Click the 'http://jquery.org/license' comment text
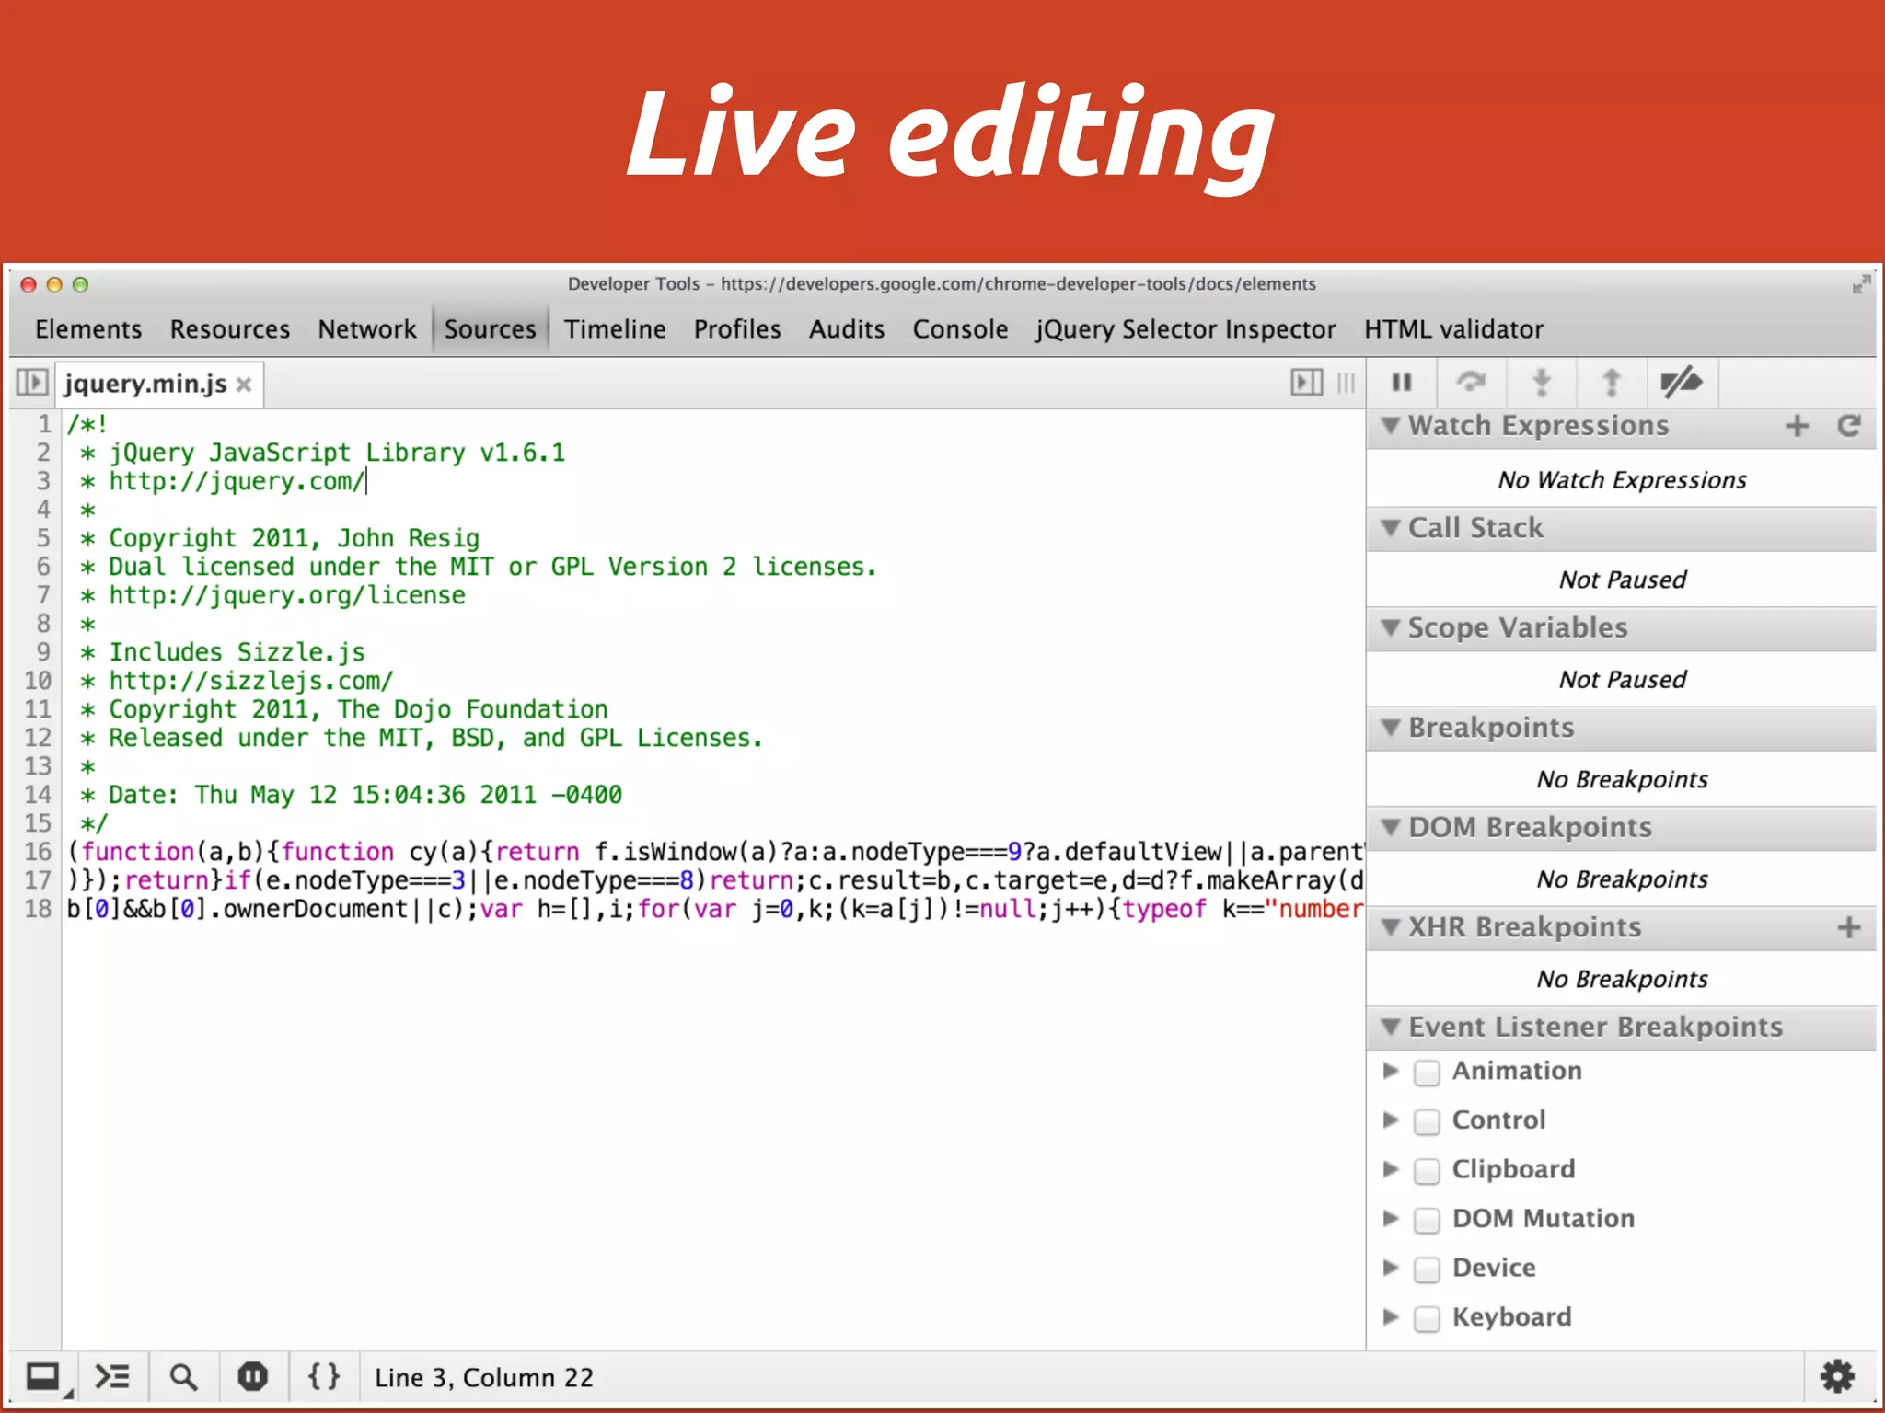1885x1413 pixels. [287, 595]
